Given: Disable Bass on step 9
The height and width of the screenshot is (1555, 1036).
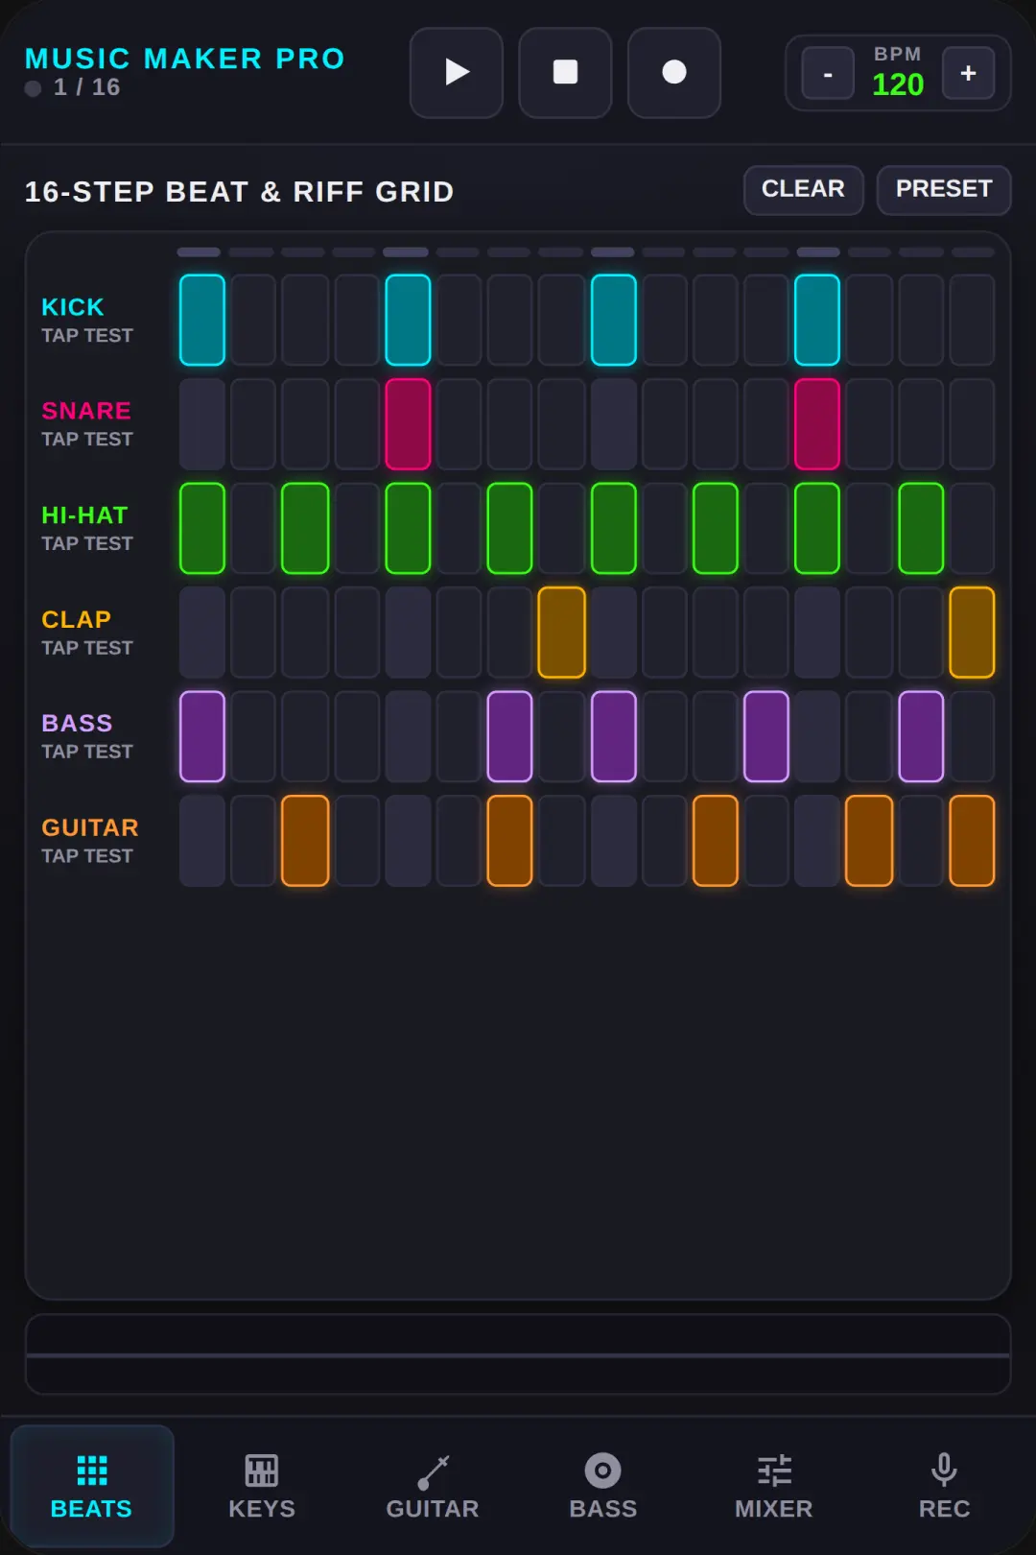Looking at the screenshot, I should click(x=614, y=736).
